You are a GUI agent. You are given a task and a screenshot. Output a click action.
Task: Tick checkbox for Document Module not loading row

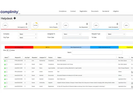pos(7,76)
